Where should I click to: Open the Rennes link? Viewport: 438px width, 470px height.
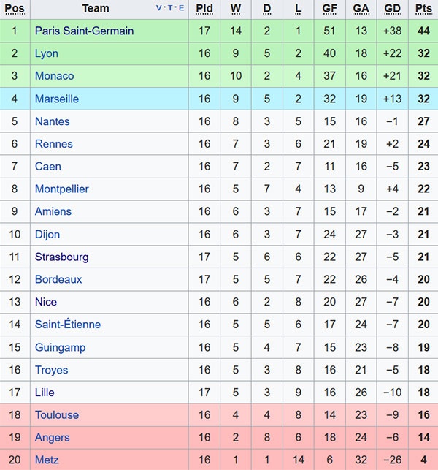coord(53,144)
